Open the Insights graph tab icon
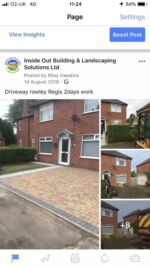 point(45,258)
